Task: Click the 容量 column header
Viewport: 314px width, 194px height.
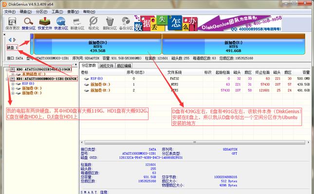Action: click(306, 72)
